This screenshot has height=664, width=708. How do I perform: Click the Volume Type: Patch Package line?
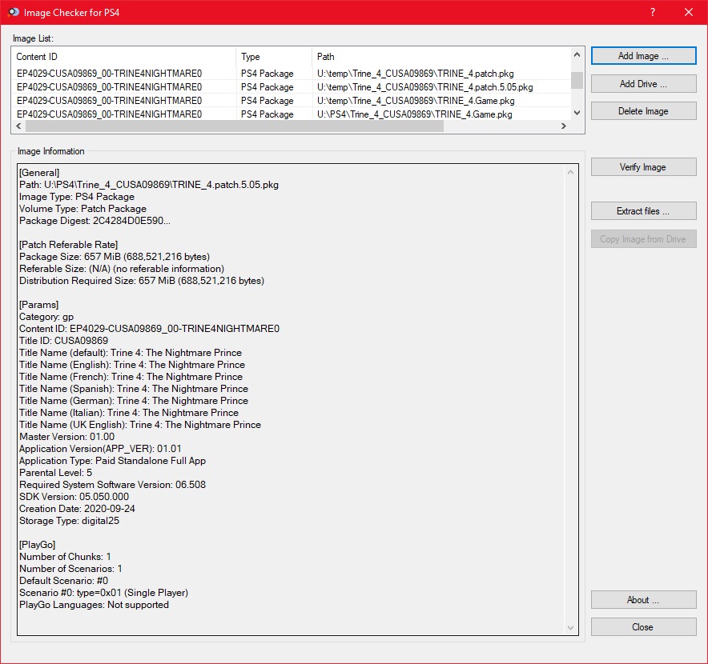pyautogui.click(x=83, y=209)
